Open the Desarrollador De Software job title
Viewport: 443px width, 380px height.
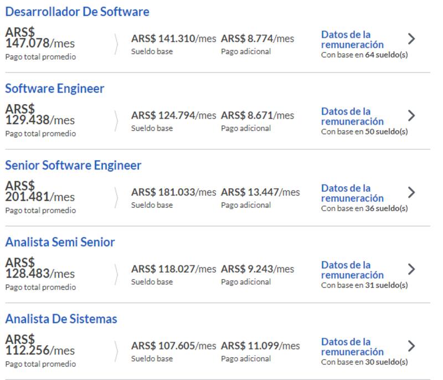pos(77,12)
